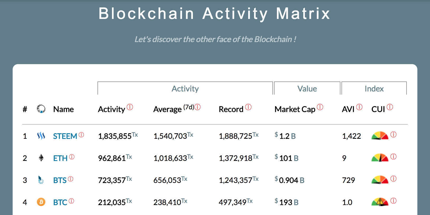430x215 pixels.
Task: Click BTC average value 238,410
Action: (170, 202)
